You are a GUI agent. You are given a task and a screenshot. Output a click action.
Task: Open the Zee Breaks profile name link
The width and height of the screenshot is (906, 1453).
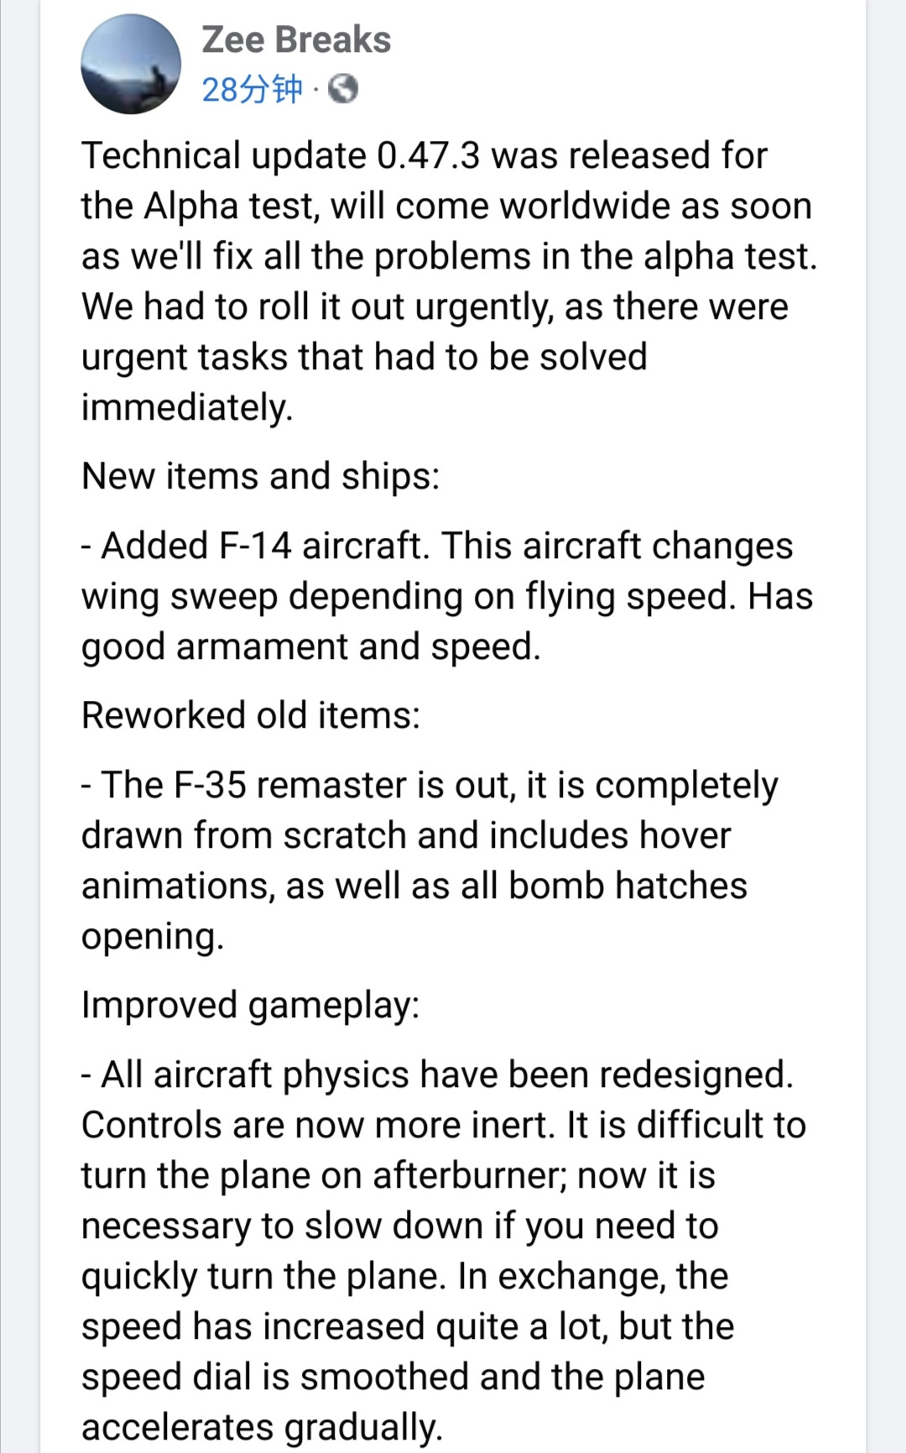(296, 39)
